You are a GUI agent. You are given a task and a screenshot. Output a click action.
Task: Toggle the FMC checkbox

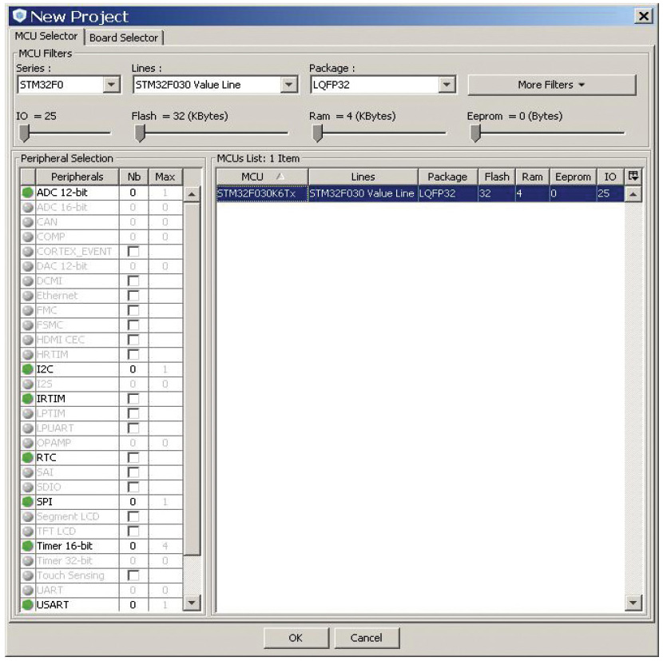point(133,310)
